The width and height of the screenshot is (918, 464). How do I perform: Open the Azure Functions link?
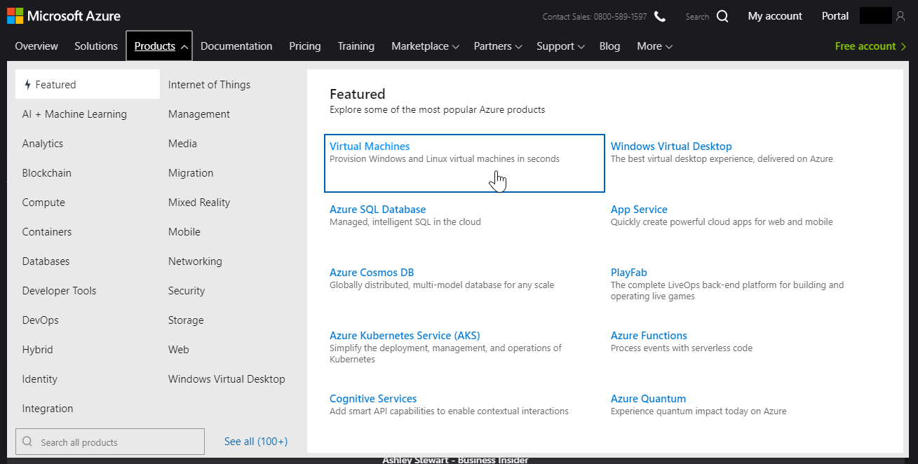point(649,336)
